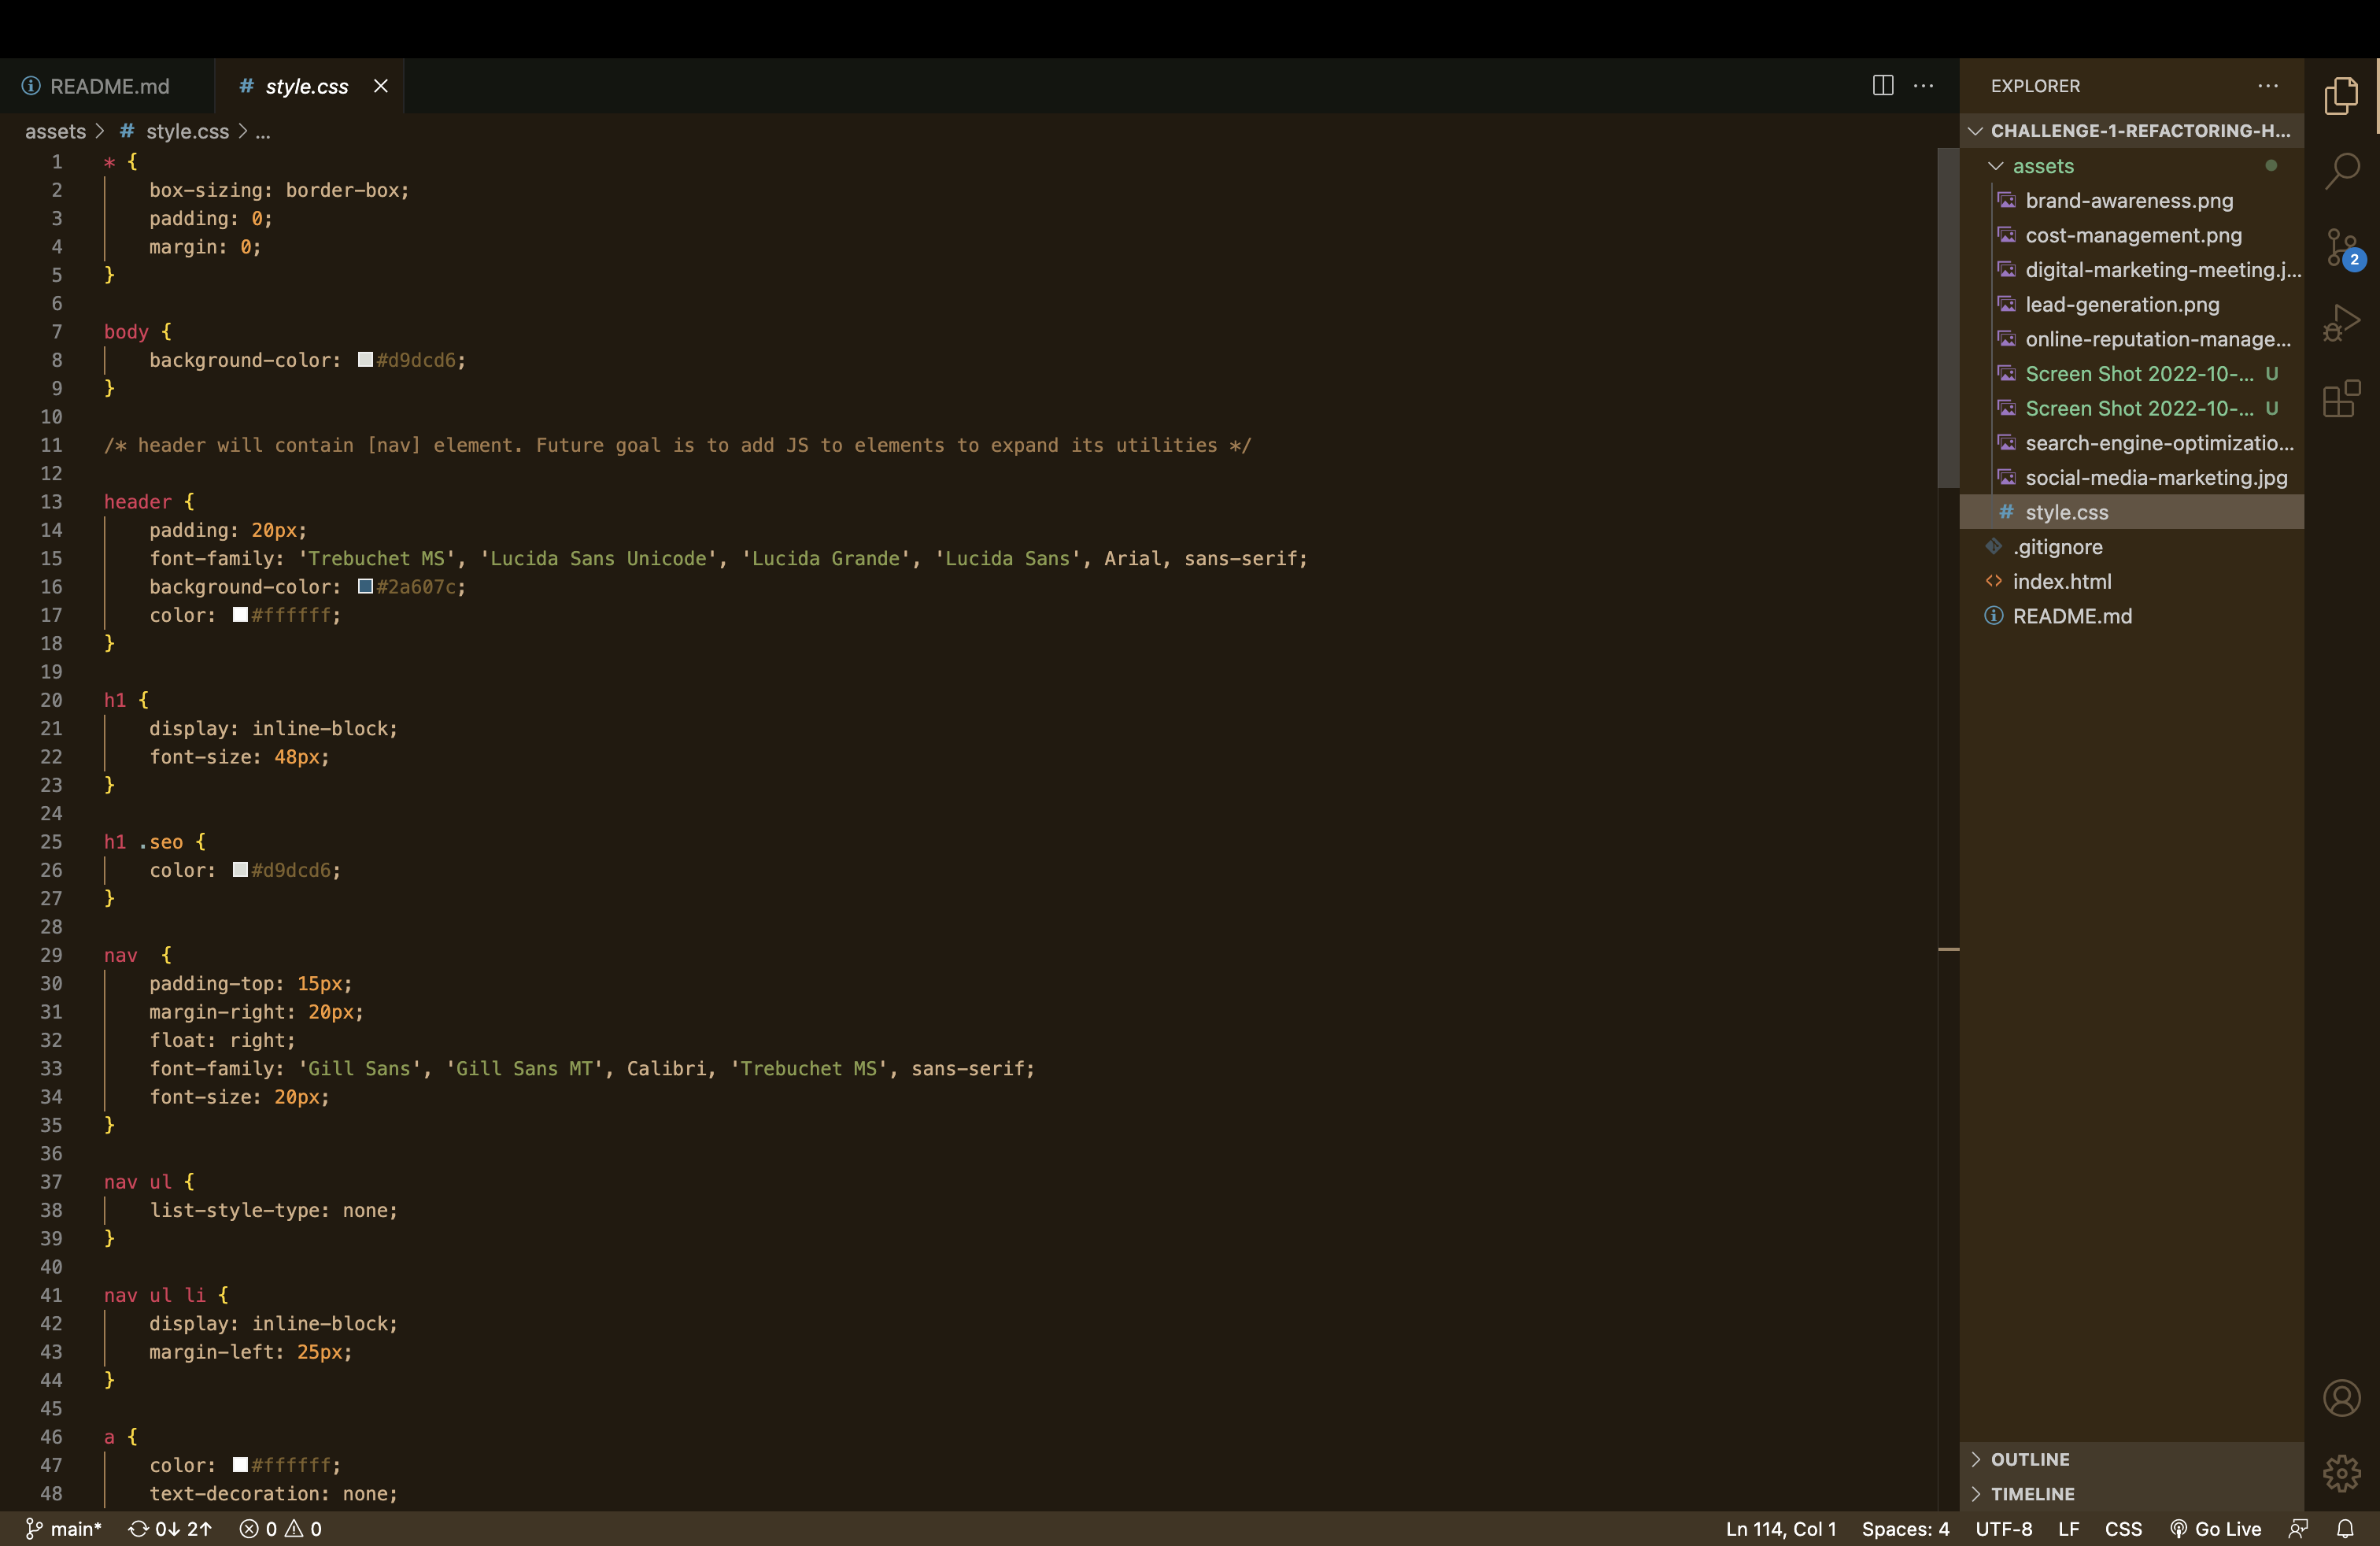Open the Search view in activity bar
The height and width of the screenshot is (1546, 2380).
pyautogui.click(x=2341, y=170)
